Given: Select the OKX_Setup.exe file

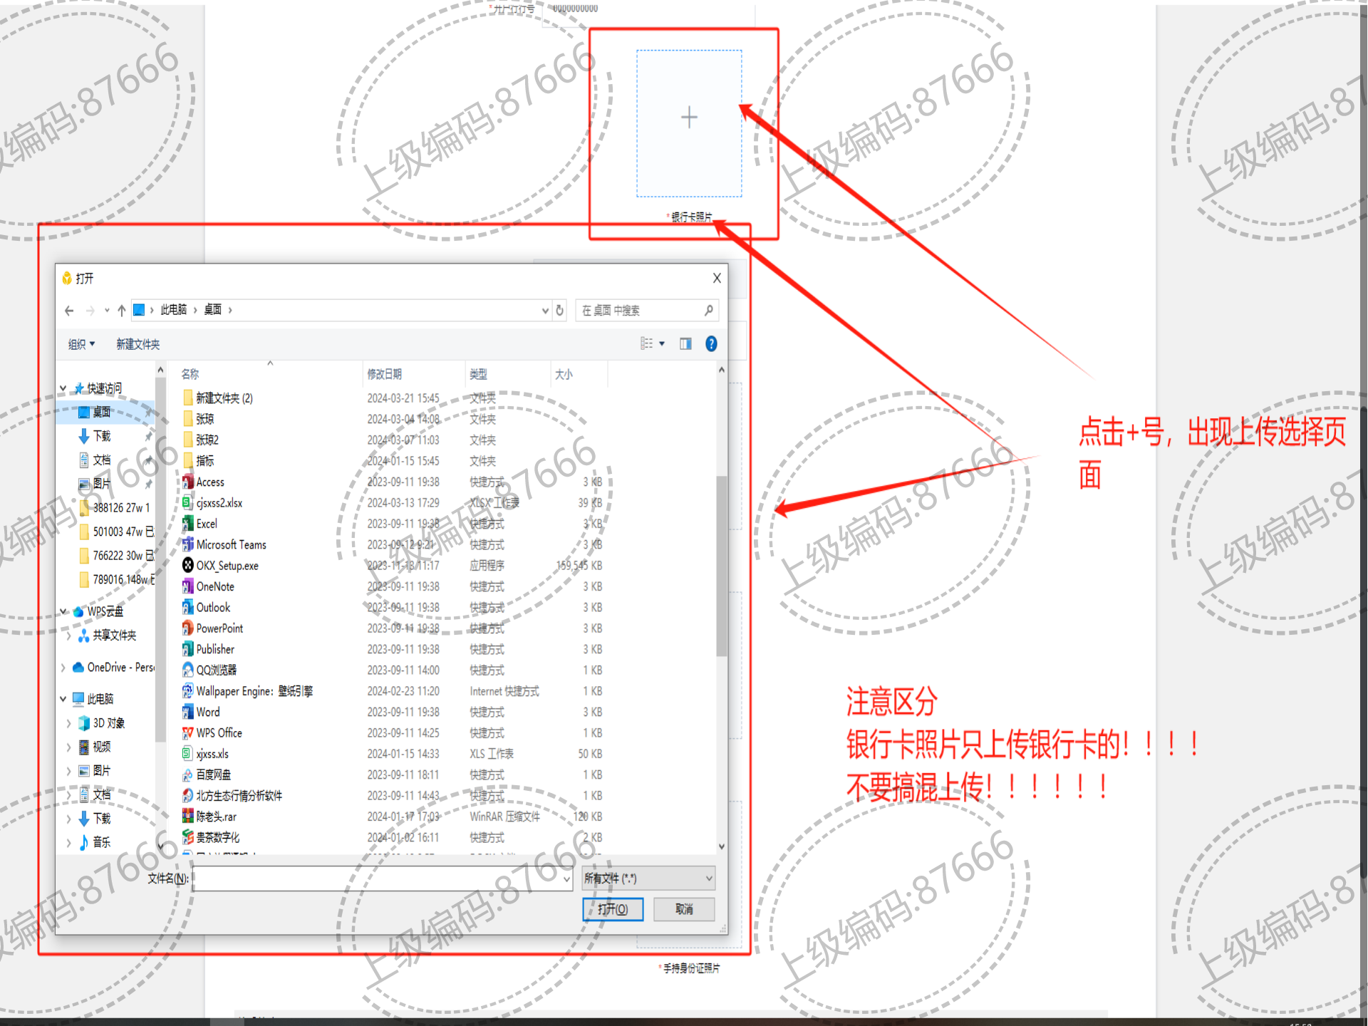Looking at the screenshot, I should pos(227,566).
